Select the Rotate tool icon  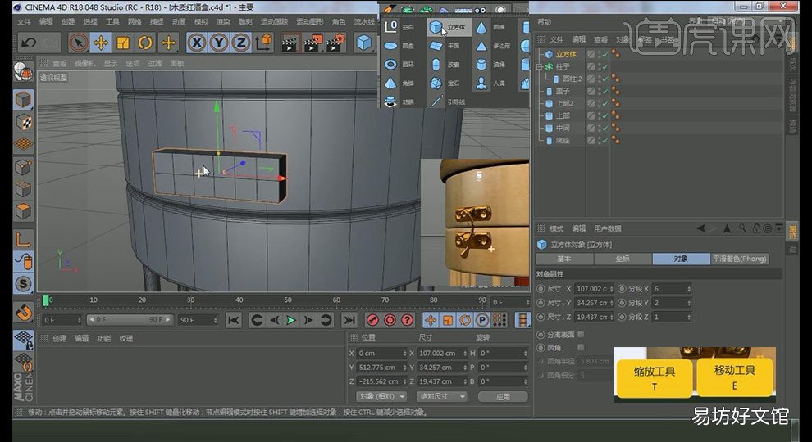click(145, 43)
